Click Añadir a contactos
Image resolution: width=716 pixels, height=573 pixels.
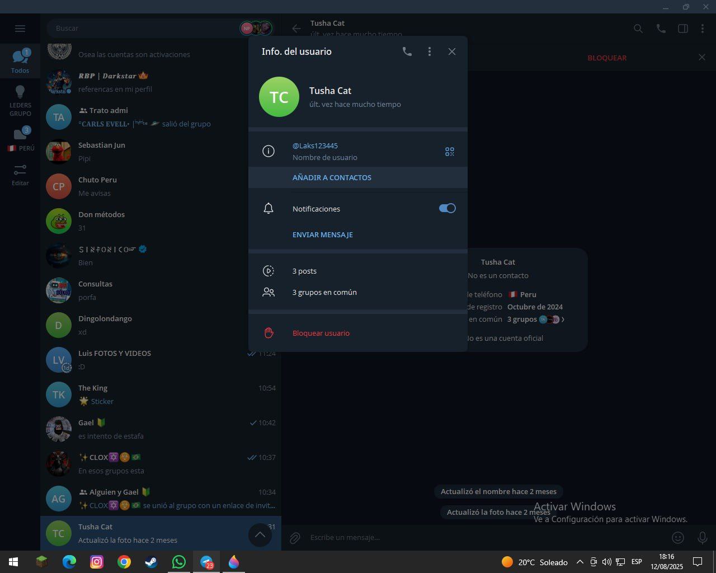(332, 177)
